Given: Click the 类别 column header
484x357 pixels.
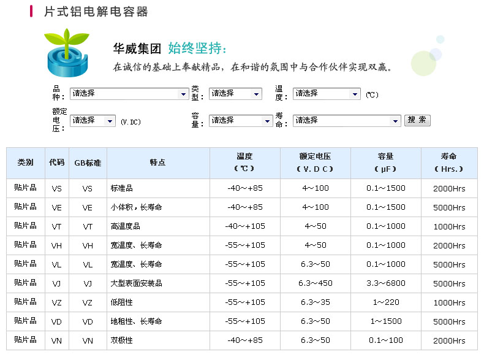Looking at the screenshot, I should 26,163.
